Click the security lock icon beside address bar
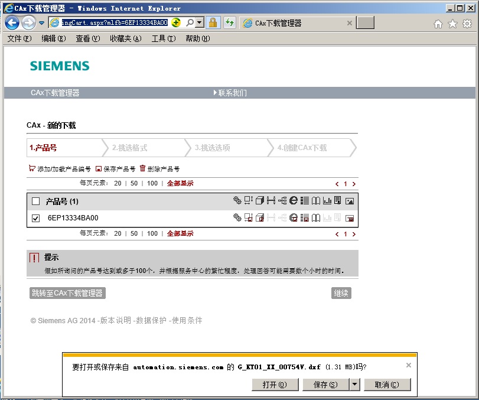 [213, 22]
